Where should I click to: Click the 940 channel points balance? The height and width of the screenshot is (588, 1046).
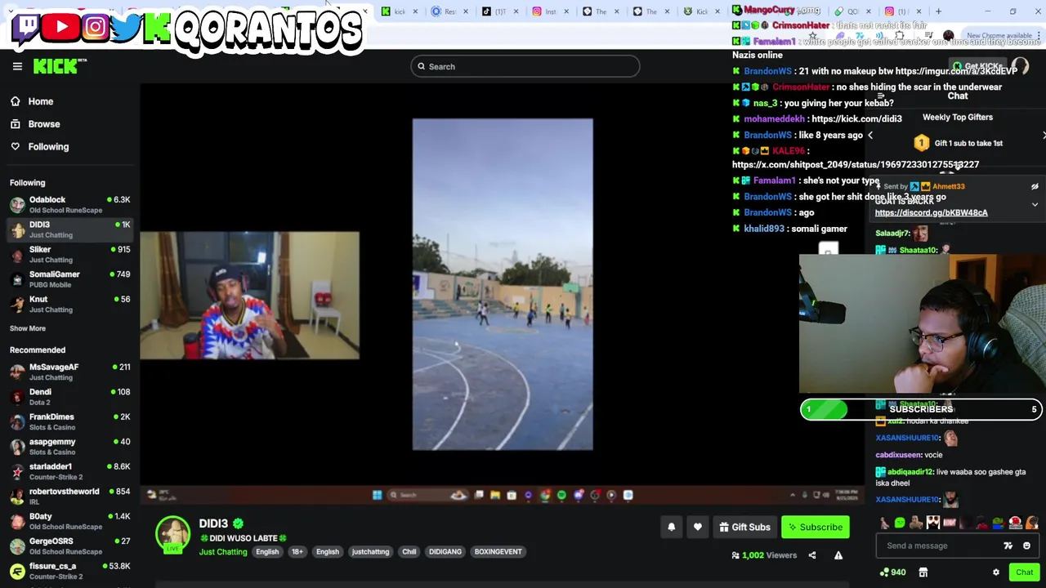point(892,572)
